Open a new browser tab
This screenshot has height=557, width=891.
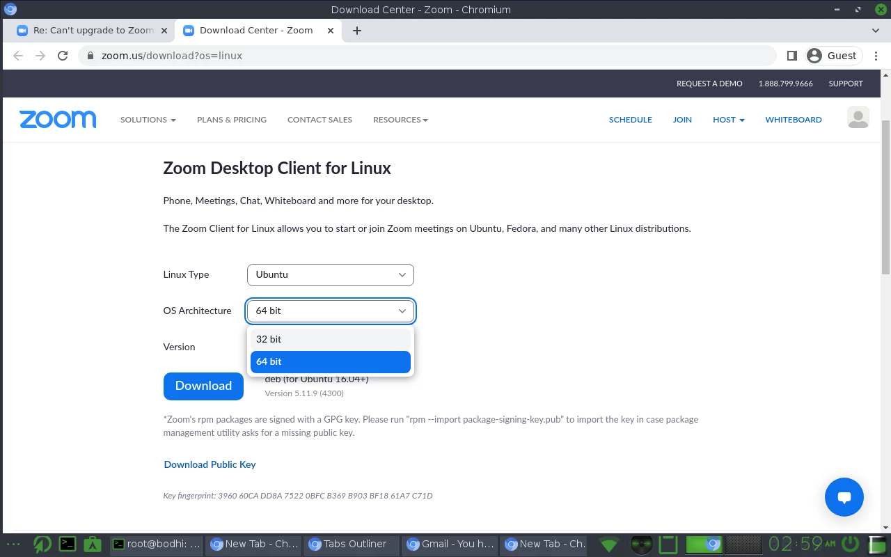pyautogui.click(x=357, y=31)
